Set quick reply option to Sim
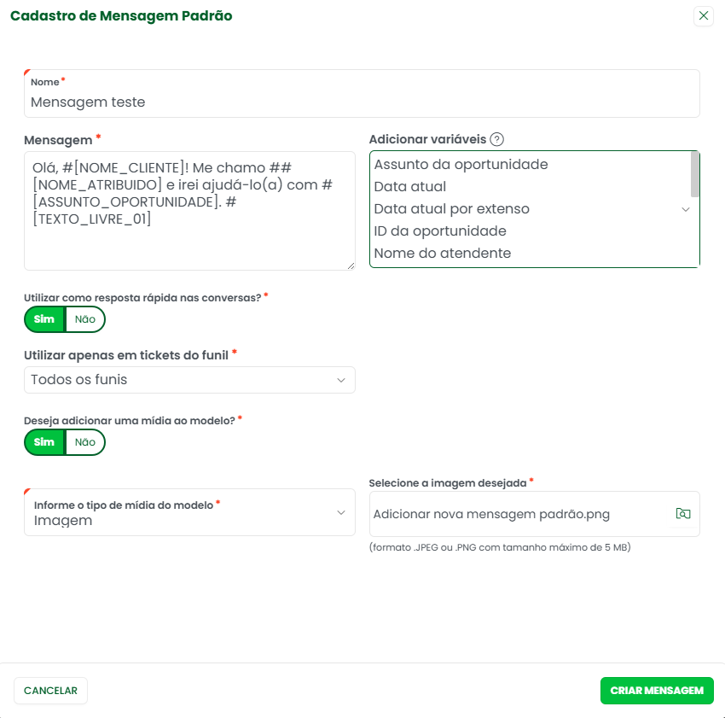725x718 pixels. [x=44, y=319]
